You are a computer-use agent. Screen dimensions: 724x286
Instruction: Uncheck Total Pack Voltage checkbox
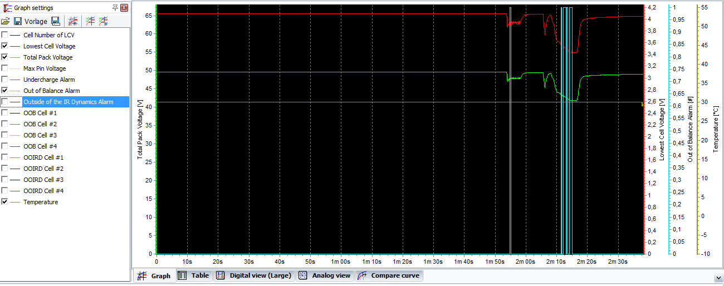[x=4, y=57]
